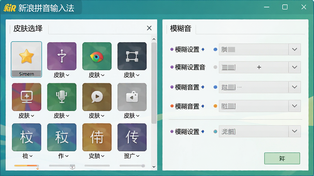Screen dimensions: 314x176
Task: Expand 皮肤 menu under the microphone skin
Action: [61, 116]
